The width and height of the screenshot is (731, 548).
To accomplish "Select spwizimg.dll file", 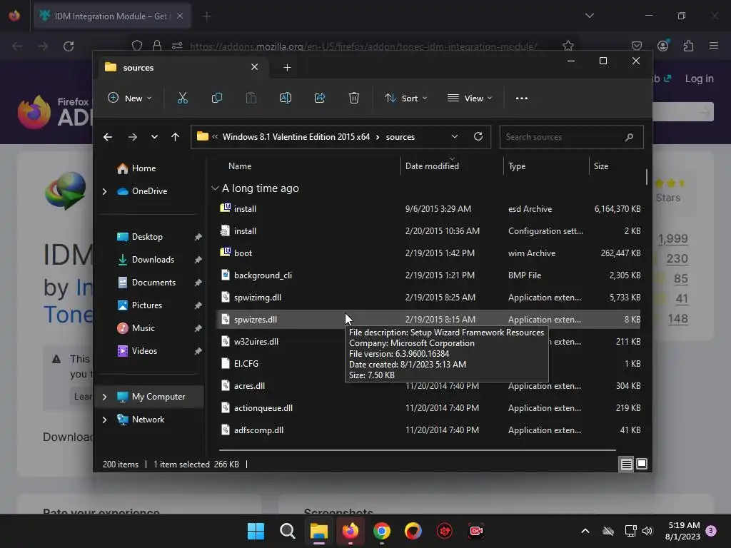I will click(x=429, y=298).
